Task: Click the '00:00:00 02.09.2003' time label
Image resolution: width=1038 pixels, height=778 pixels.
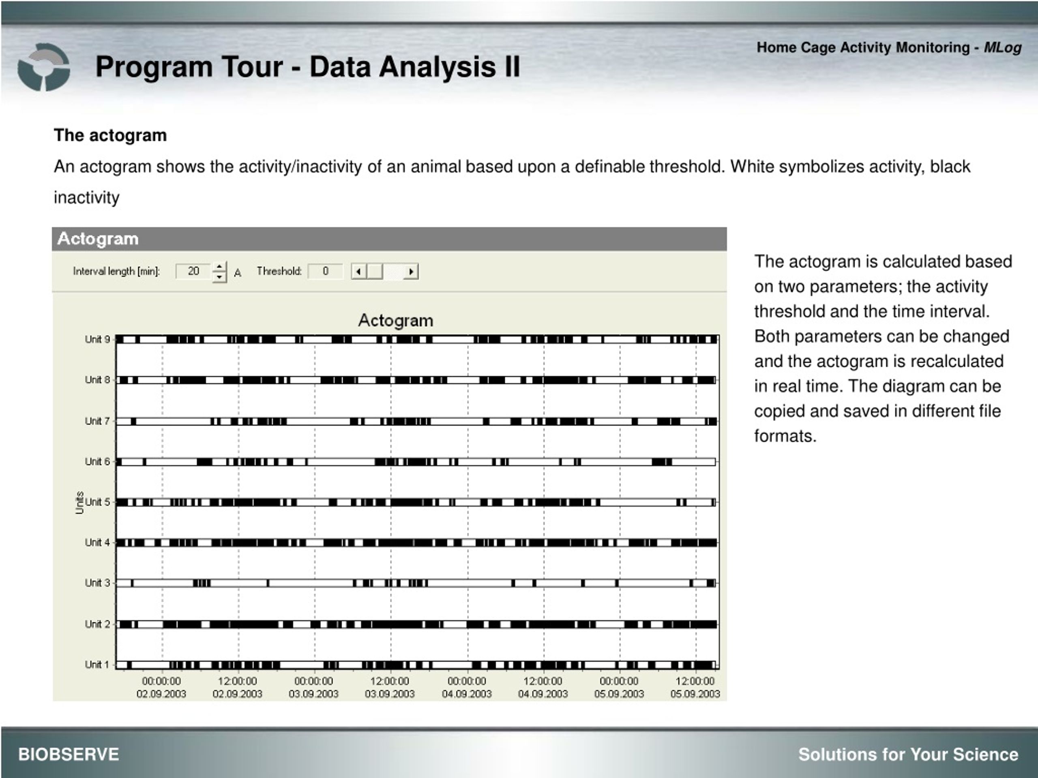Action: 161,687
